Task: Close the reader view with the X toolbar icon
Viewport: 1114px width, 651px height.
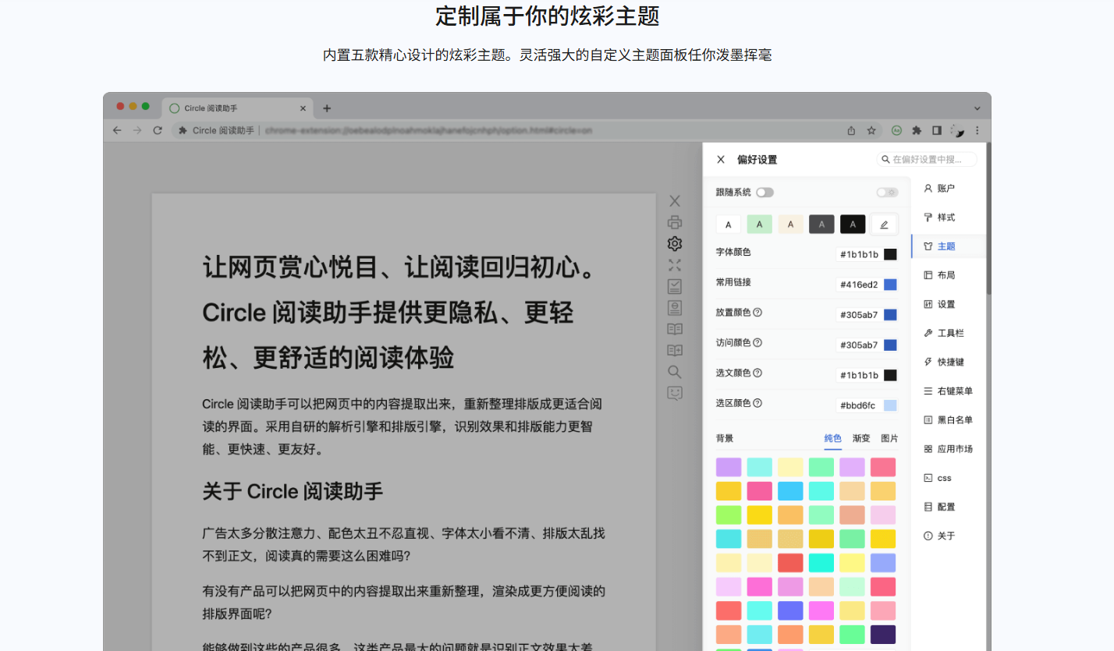Action: 675,201
